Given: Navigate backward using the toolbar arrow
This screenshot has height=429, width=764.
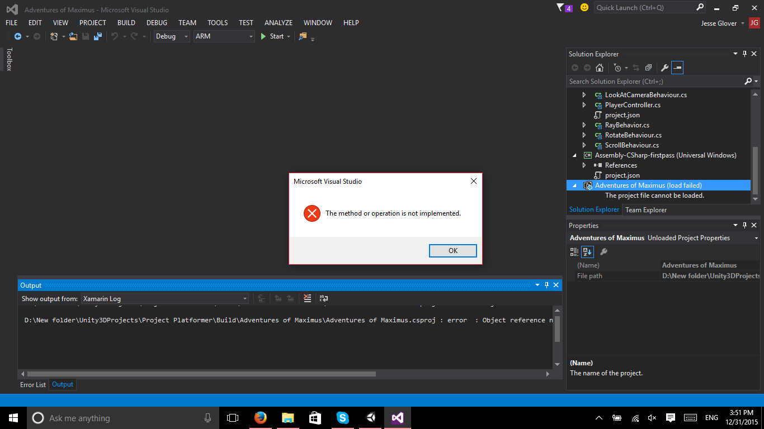Looking at the screenshot, I should pyautogui.click(x=18, y=36).
